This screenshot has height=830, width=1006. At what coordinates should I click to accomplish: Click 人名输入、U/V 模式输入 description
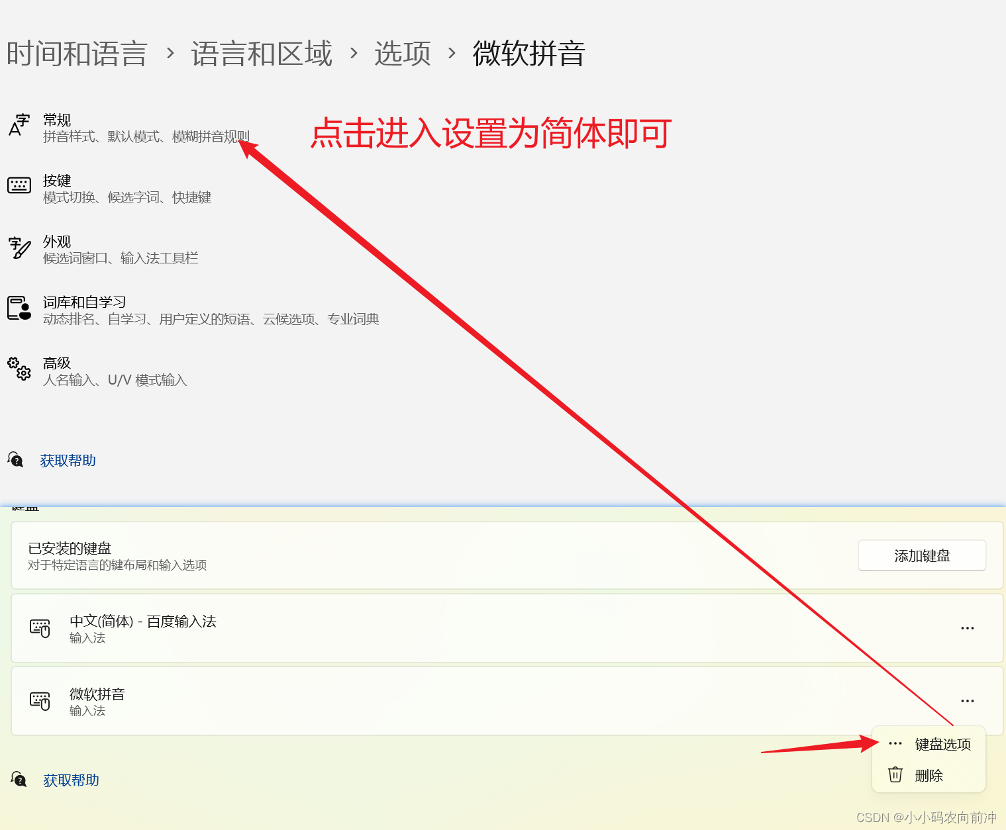(x=115, y=381)
